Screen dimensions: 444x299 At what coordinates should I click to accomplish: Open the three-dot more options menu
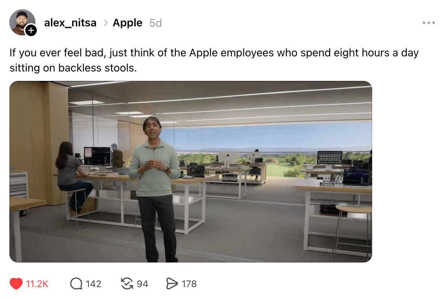[428, 23]
